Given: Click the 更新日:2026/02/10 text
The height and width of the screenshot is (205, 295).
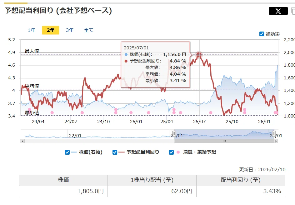Looking at the screenshot, I should (262, 170).
